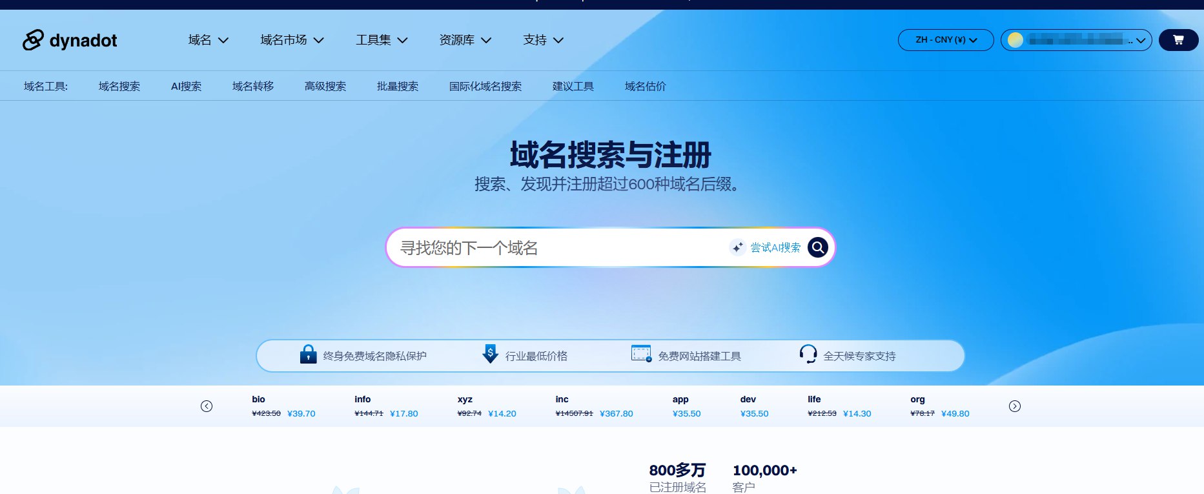Expand the ZH - CNY (¥) language selector
This screenshot has height=494, width=1204.
[x=945, y=40]
